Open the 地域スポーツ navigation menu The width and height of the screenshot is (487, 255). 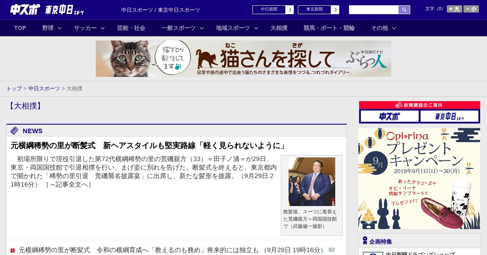coord(233,28)
